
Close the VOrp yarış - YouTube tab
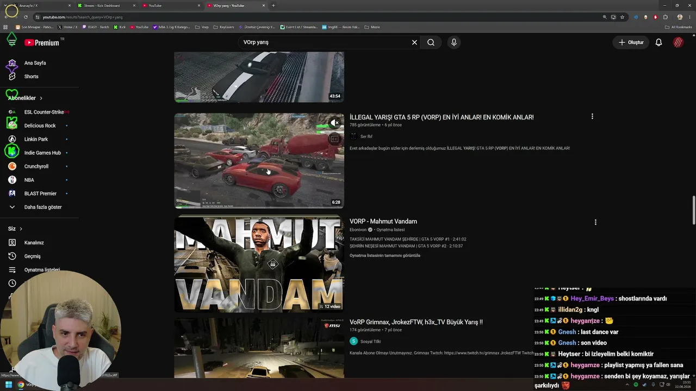coord(264,5)
